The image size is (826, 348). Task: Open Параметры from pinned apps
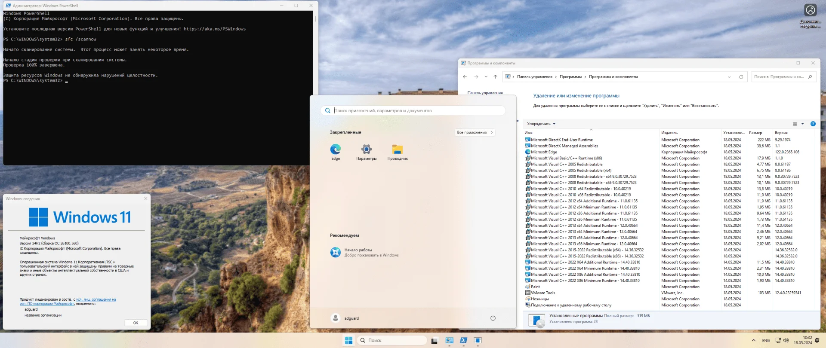pos(367,152)
